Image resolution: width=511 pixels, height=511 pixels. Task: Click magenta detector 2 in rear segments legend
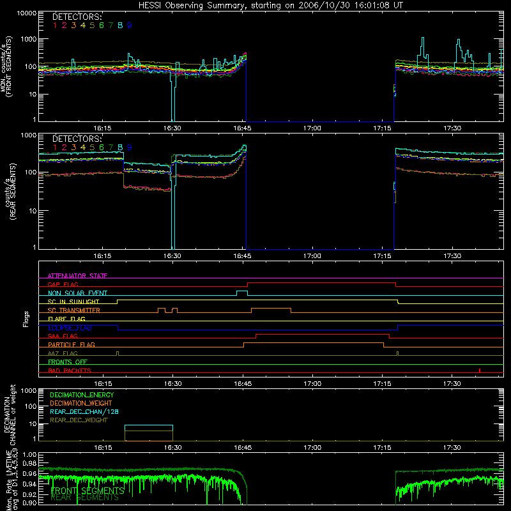pyautogui.click(x=65, y=148)
